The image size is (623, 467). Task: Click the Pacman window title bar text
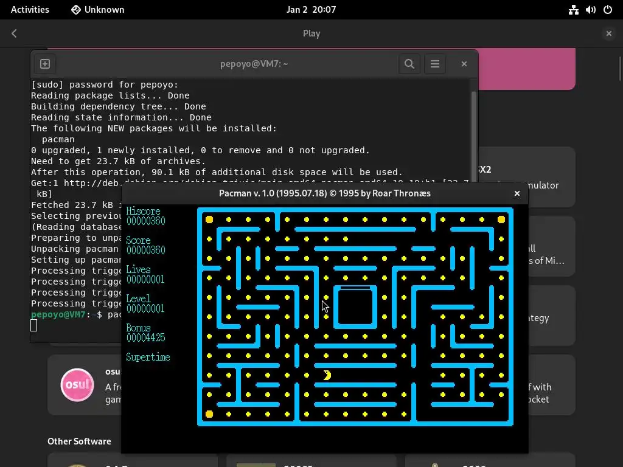point(325,193)
